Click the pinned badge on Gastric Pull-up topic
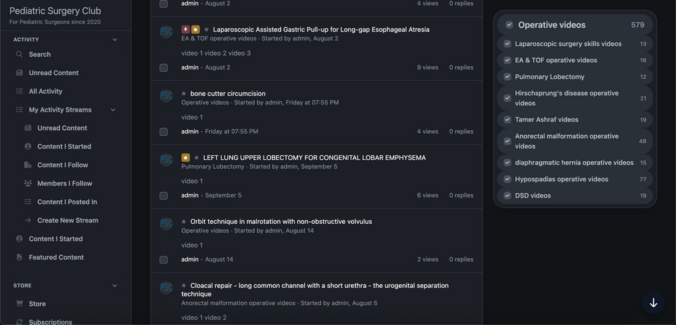 (185, 30)
